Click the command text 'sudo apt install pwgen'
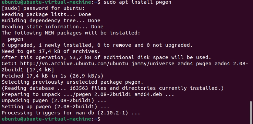253x124 pixels. (137, 2)
